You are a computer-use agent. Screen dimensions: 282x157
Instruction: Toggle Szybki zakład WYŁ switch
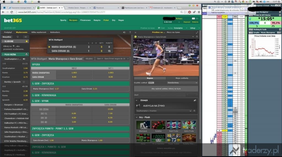151,83
